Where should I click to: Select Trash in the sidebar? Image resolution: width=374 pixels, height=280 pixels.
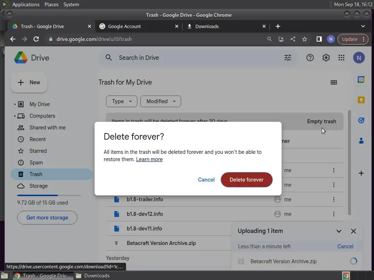tap(51, 174)
